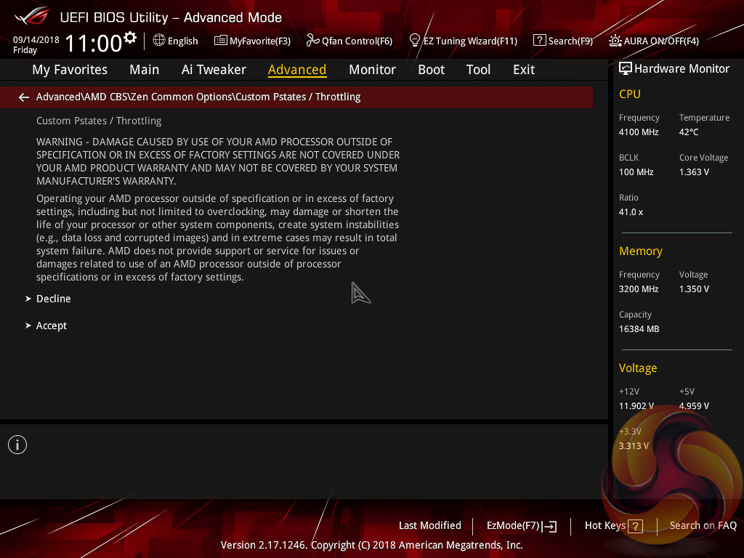This screenshot has width=744, height=558.
Task: Open the Boot tab
Action: pyautogui.click(x=431, y=70)
